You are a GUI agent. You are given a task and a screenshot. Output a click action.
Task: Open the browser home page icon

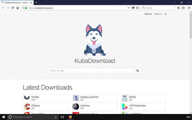[x=18, y=8]
